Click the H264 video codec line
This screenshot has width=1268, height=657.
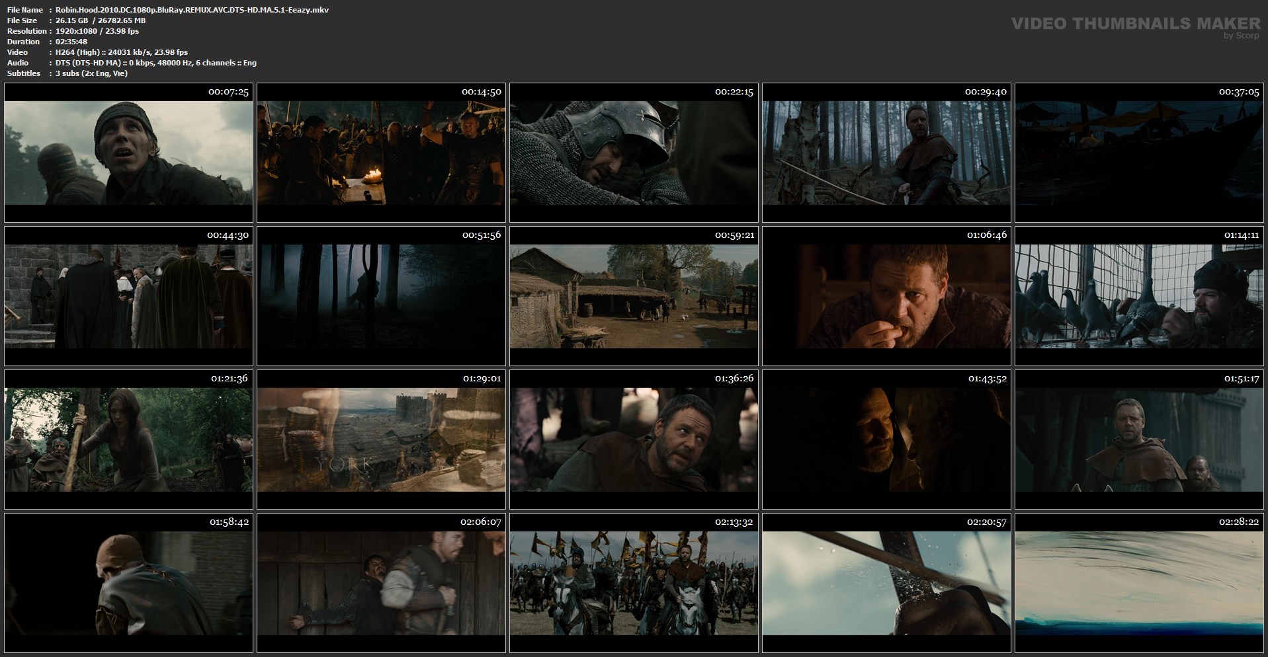click(x=122, y=52)
